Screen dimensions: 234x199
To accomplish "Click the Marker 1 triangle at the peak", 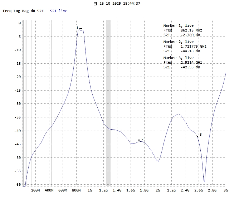I will pyautogui.click(x=81, y=29).
